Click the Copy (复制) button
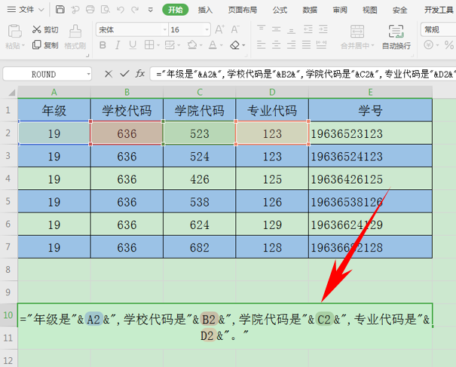Image resolution: width=456 pixels, height=367 pixels. coord(45,45)
